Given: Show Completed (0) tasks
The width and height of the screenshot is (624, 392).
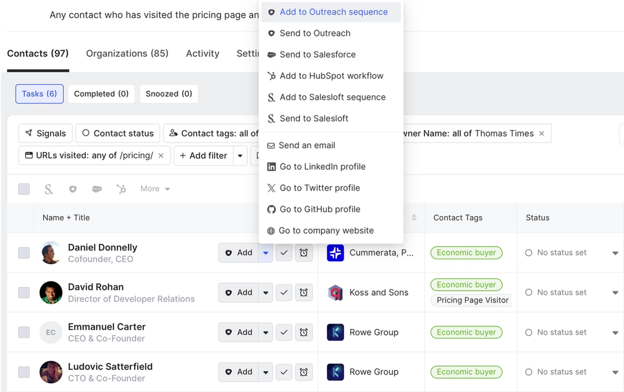Looking at the screenshot, I should pos(101,94).
